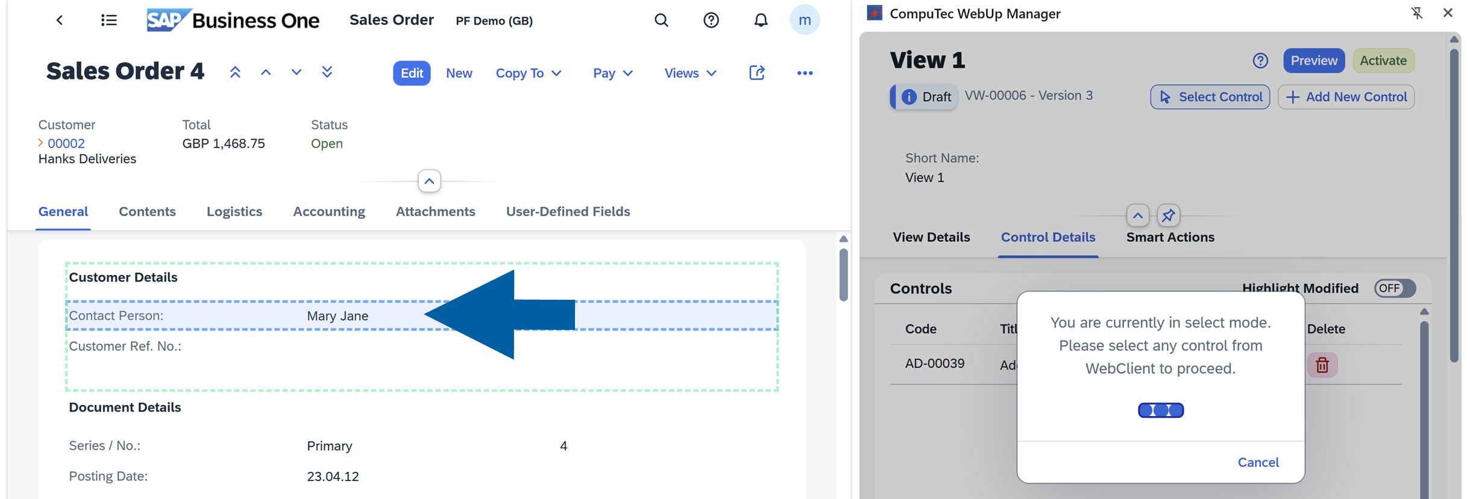Viewport: 1470px width, 499px height.
Task: Click the SAP Business One logo
Action: pyautogui.click(x=233, y=20)
